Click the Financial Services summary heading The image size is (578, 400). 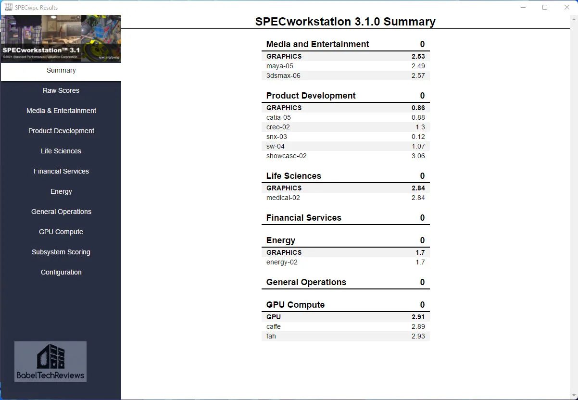click(303, 218)
